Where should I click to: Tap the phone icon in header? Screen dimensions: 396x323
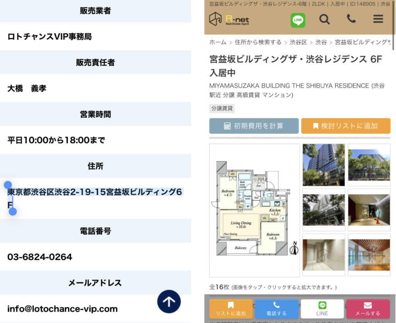tap(351, 19)
